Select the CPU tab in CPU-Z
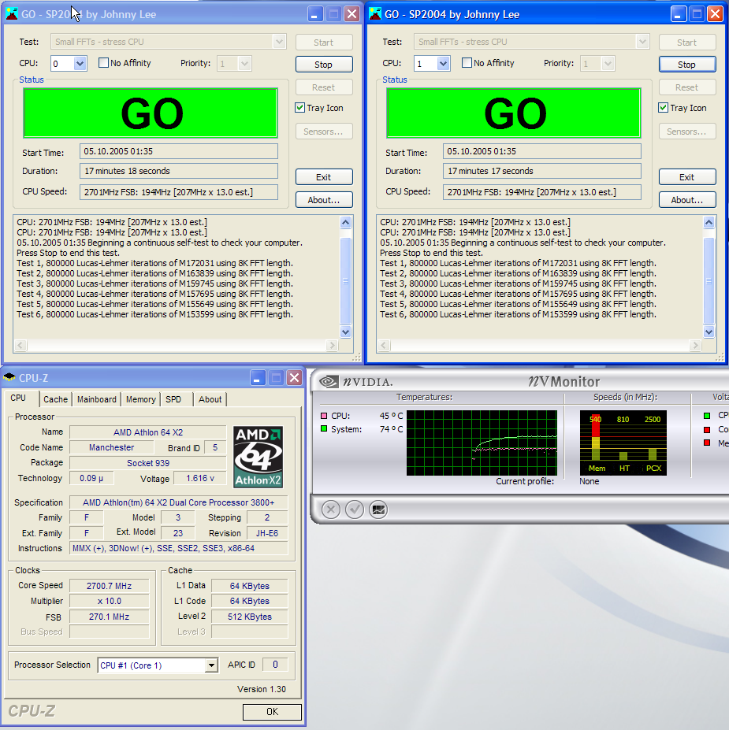 point(18,398)
